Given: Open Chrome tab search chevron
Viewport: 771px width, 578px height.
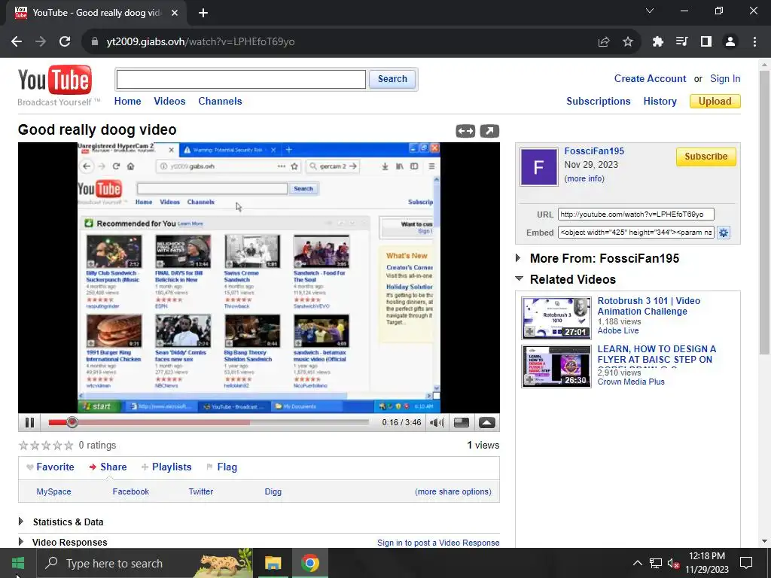Looking at the screenshot, I should pos(650,11).
